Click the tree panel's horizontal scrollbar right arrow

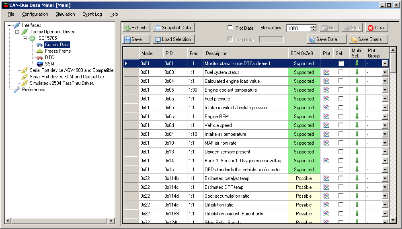tap(111, 221)
